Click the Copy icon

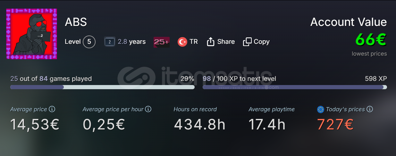pyautogui.click(x=247, y=42)
